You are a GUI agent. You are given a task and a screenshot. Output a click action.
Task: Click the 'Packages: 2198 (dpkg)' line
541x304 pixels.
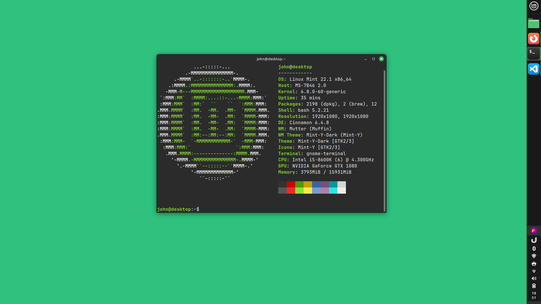coord(328,104)
